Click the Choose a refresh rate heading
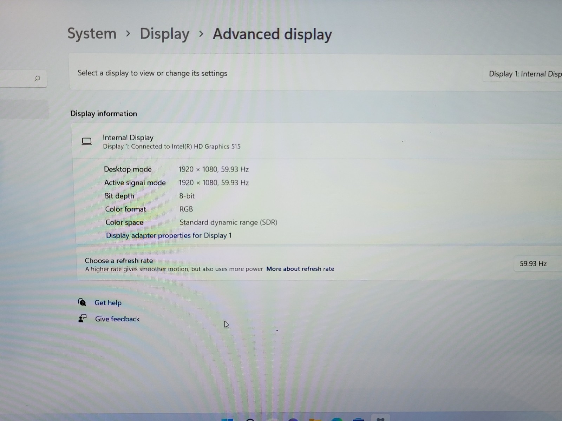562x421 pixels. (119, 261)
